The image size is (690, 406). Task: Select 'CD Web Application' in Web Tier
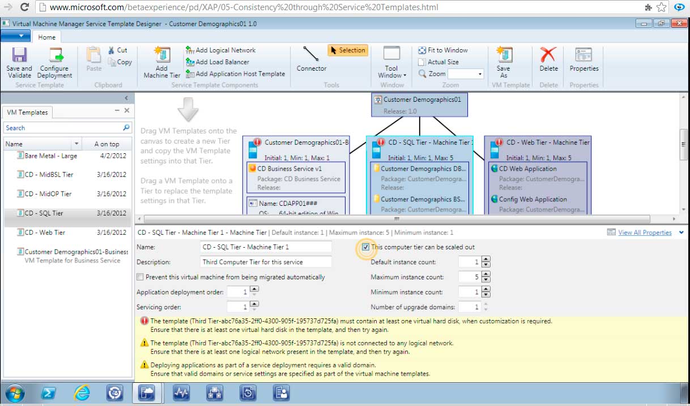pyautogui.click(x=528, y=169)
